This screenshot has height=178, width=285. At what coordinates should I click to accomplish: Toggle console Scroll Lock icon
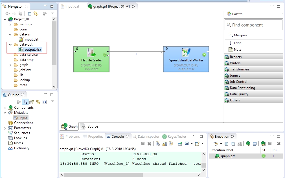coord(165,144)
